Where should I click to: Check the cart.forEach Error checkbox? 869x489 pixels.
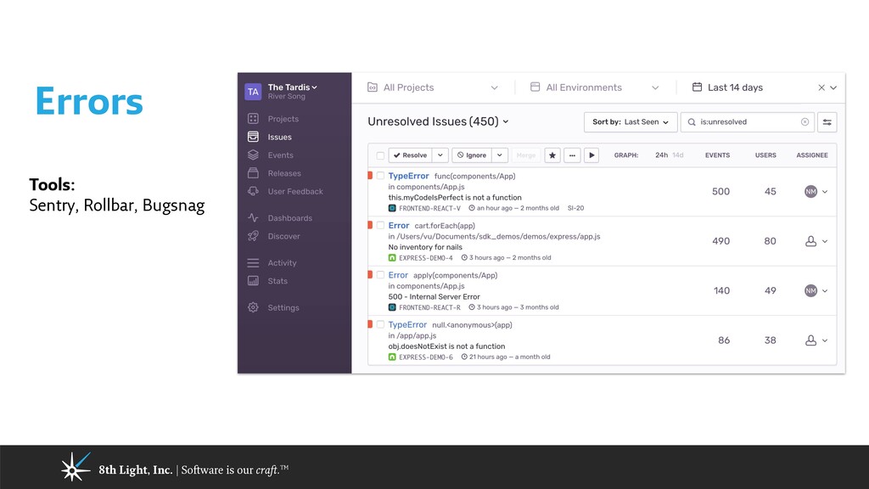(x=380, y=225)
